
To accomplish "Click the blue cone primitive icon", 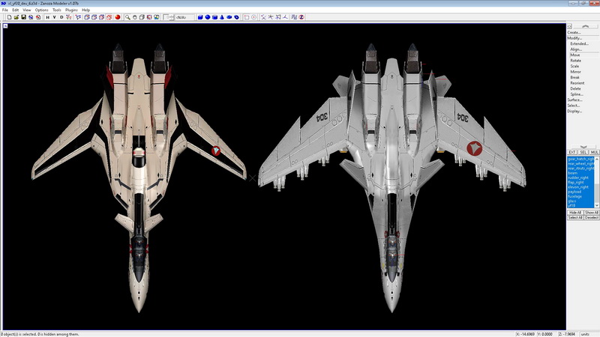I will [222, 17].
